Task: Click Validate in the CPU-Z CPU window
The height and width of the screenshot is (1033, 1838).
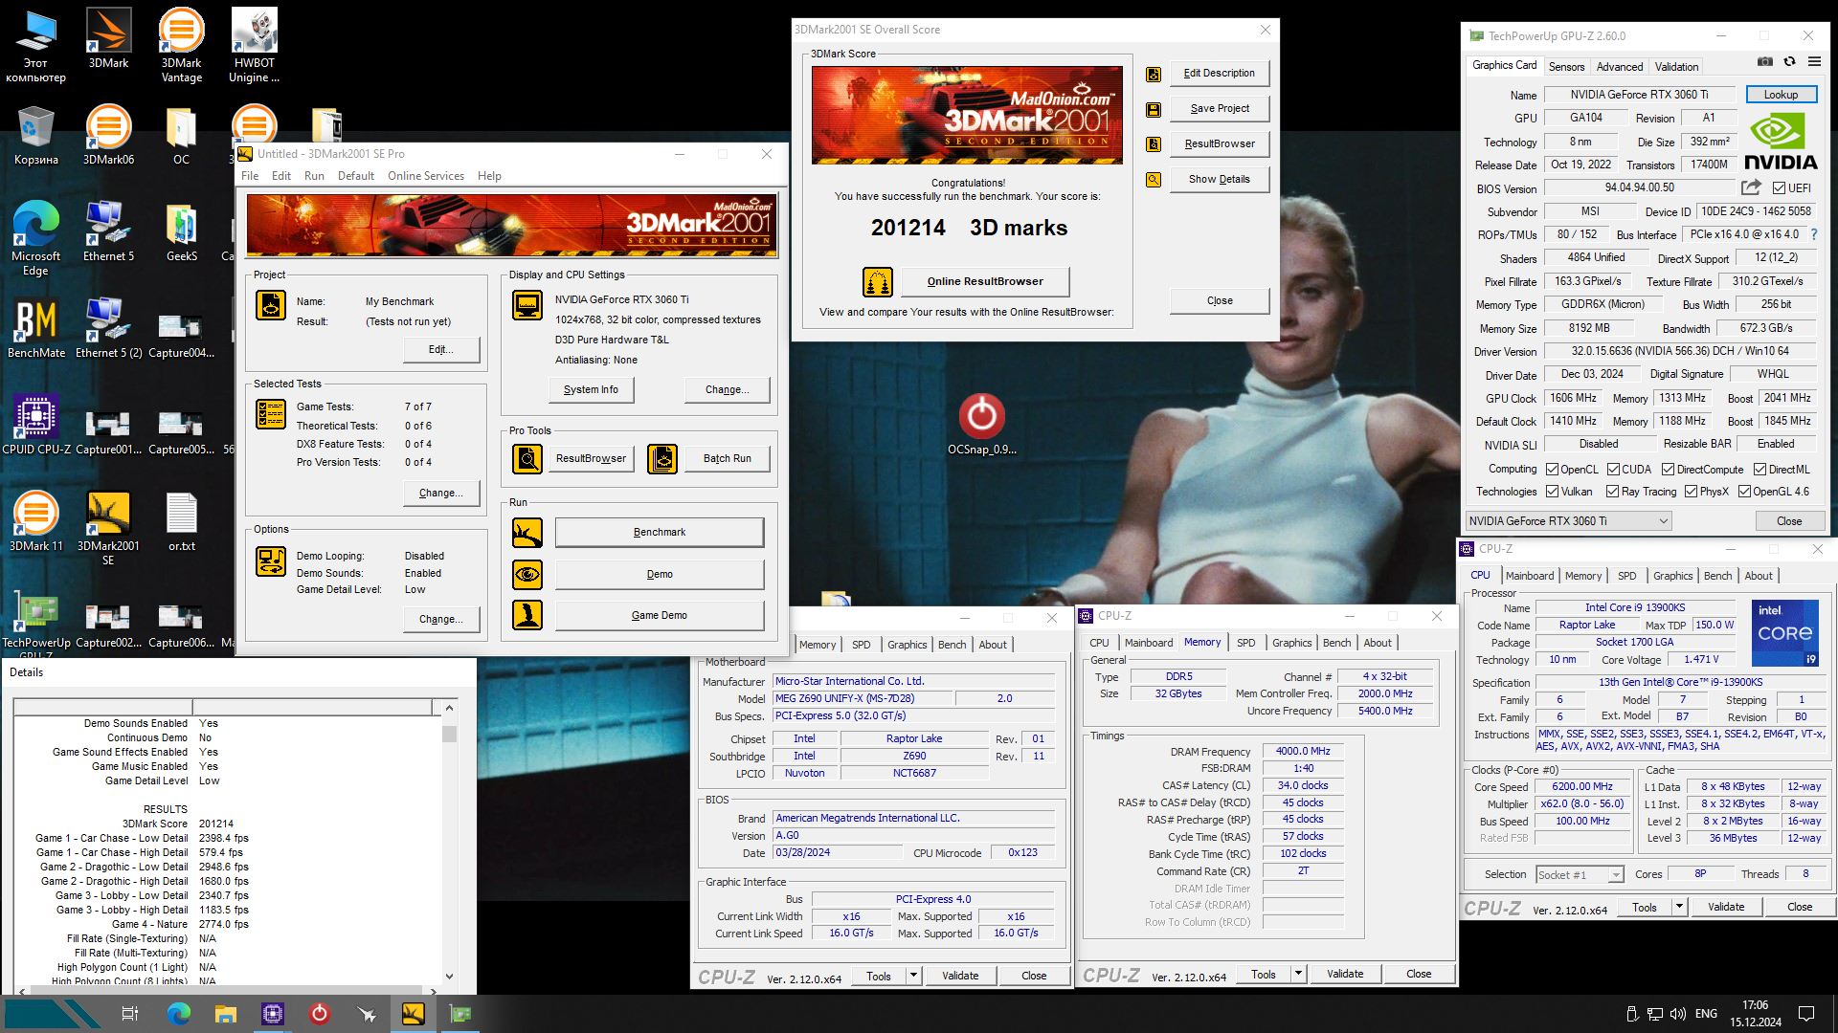Action: click(1726, 907)
